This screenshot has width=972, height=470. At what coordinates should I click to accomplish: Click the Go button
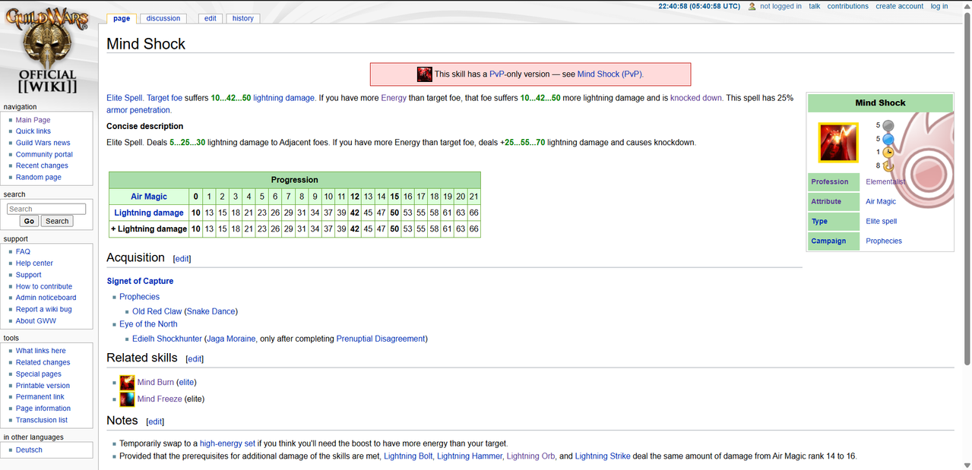pos(29,221)
